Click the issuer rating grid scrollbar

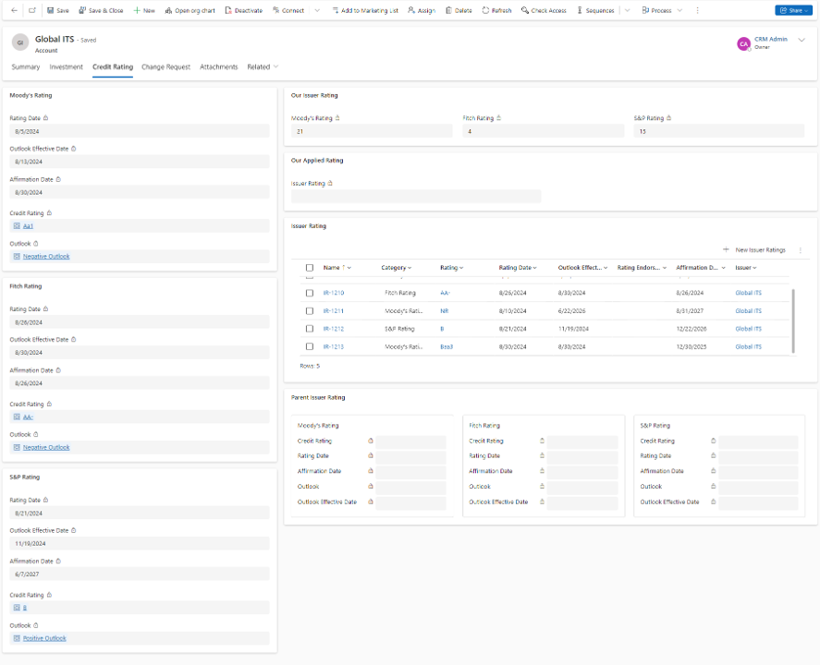click(792, 319)
